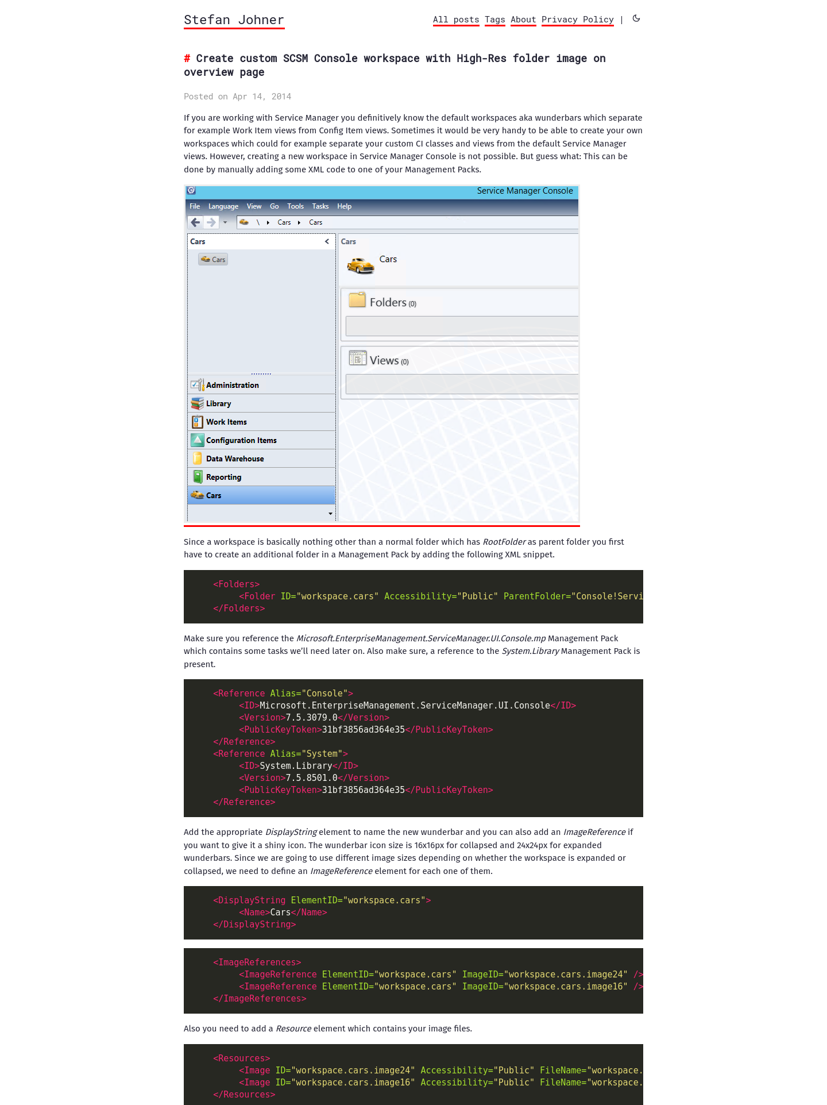Open the Tools menu in console screenshot
827x1105 pixels.
[x=295, y=206]
